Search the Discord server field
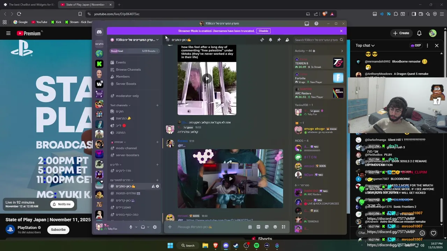This screenshot has height=251, width=447. (x=319, y=40)
